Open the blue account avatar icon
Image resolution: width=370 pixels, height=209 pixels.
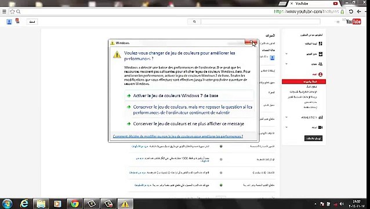[x=9, y=21]
